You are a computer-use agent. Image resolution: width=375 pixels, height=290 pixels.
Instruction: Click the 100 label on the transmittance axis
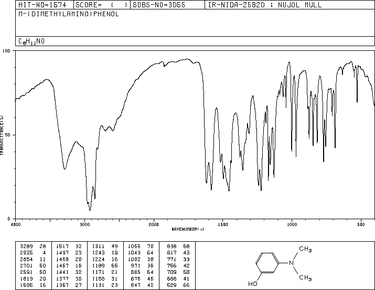[x=6, y=51]
